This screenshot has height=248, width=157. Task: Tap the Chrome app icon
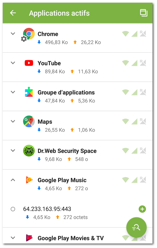pos(28,34)
